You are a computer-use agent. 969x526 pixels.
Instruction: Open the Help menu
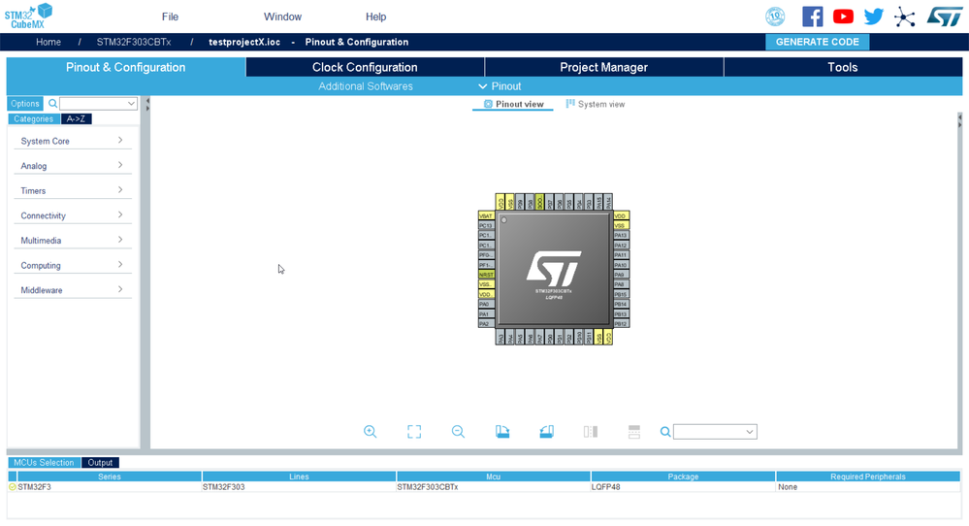point(375,16)
